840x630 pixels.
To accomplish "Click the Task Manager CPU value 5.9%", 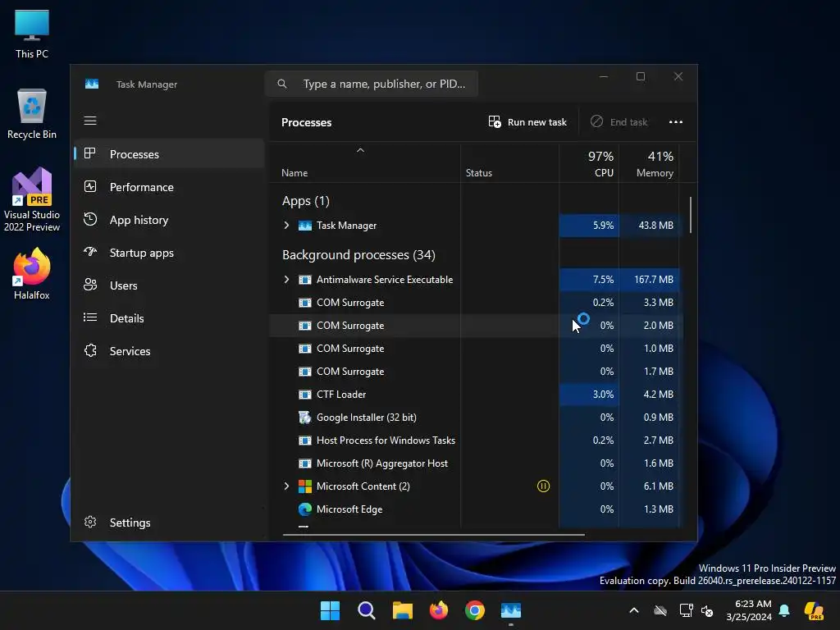I will 589,226.
